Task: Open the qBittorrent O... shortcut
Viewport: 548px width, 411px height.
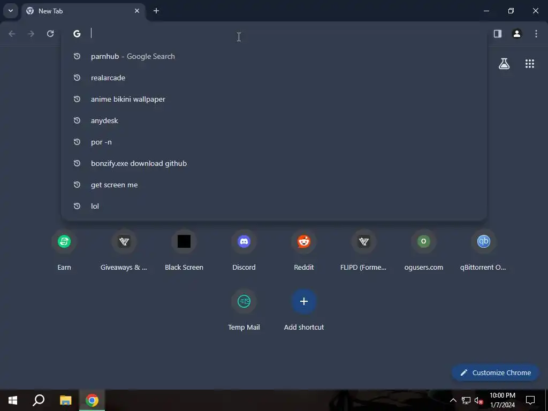Action: [483, 250]
